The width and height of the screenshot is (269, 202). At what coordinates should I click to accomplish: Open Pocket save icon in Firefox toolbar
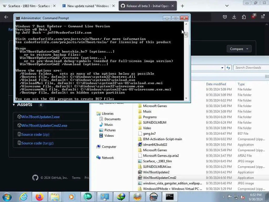[225, 17]
